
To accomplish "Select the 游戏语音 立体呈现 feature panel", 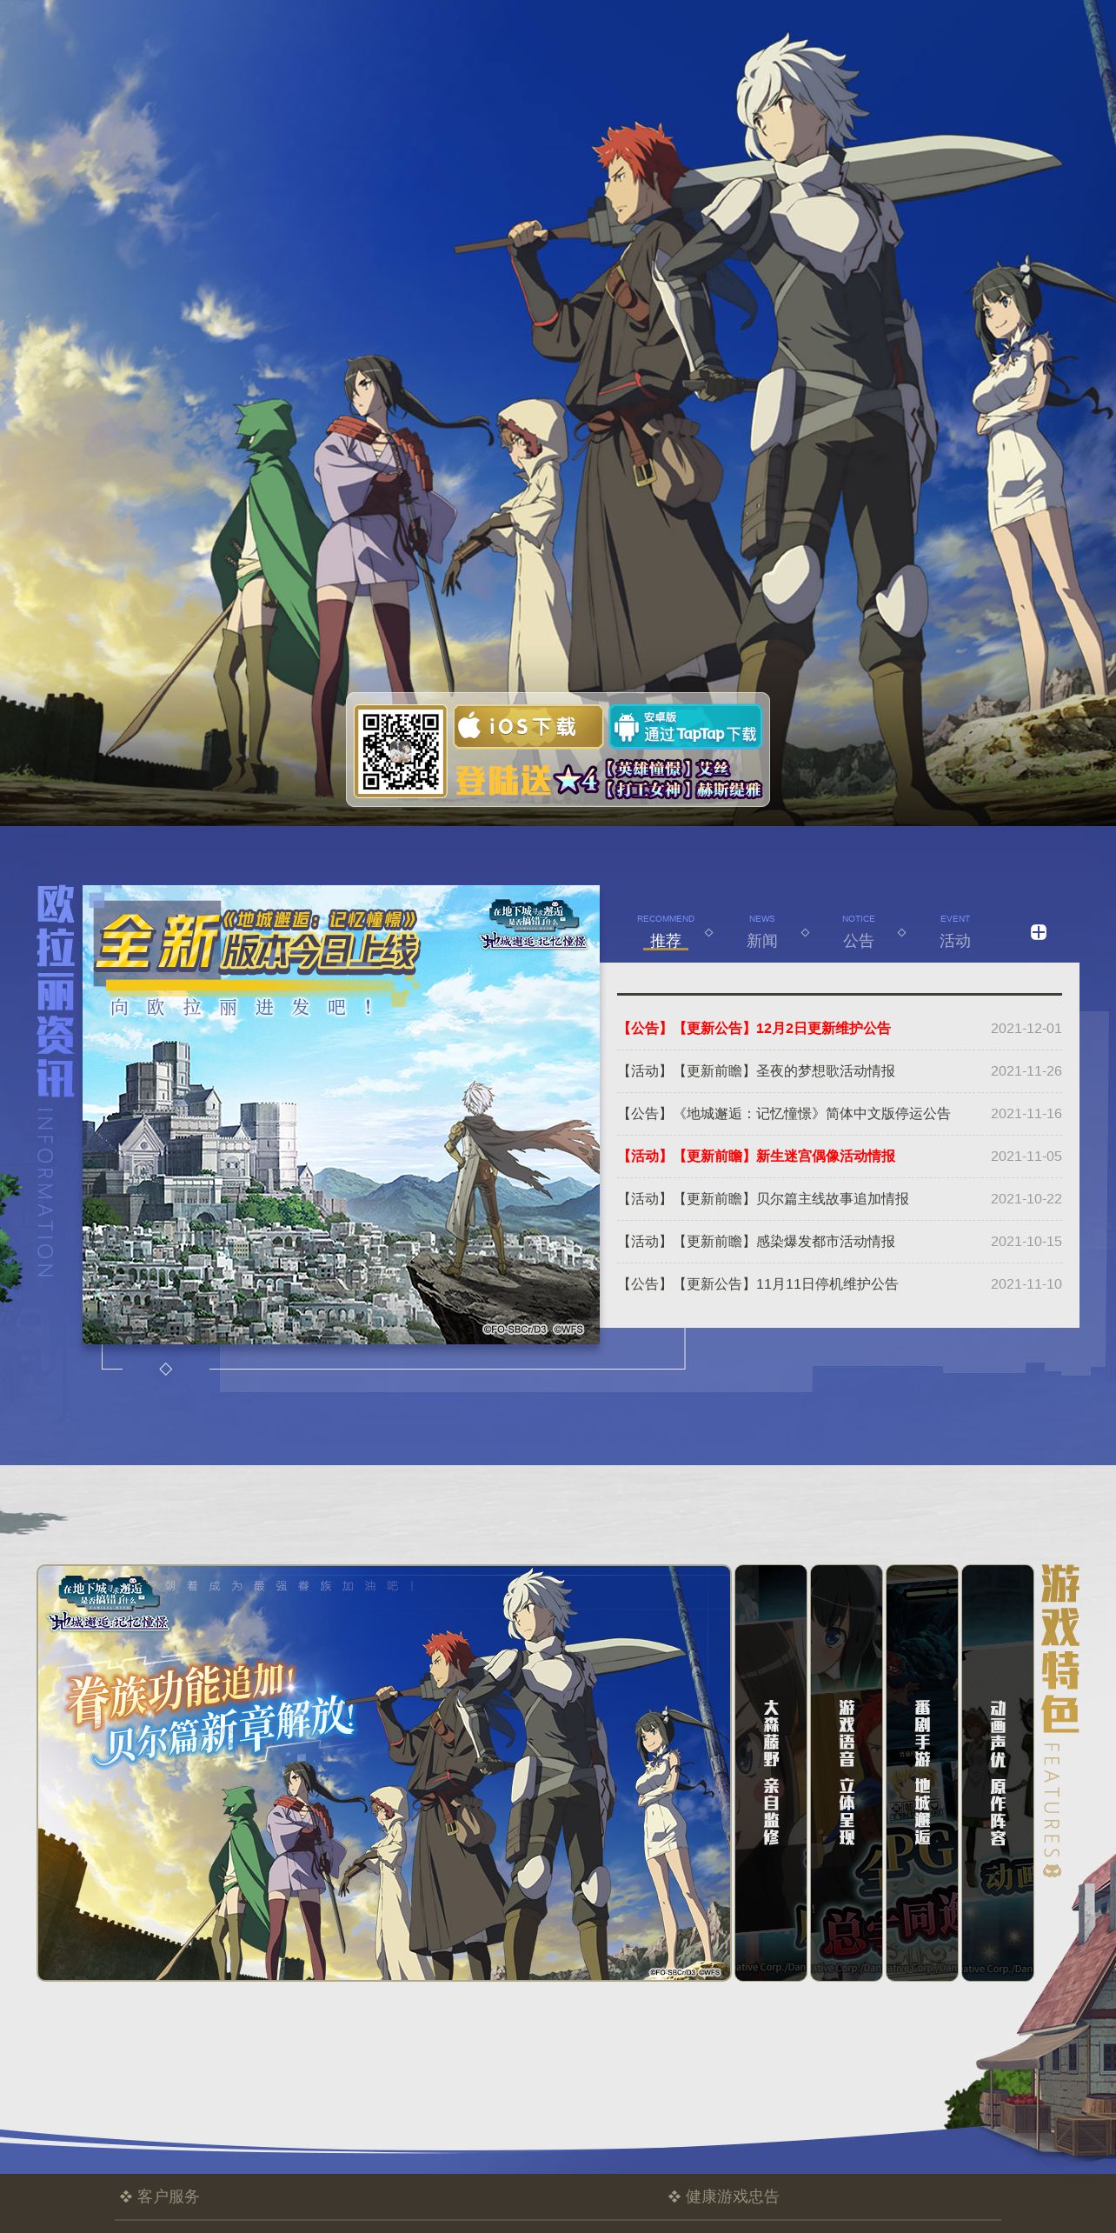I will pyautogui.click(x=847, y=1773).
